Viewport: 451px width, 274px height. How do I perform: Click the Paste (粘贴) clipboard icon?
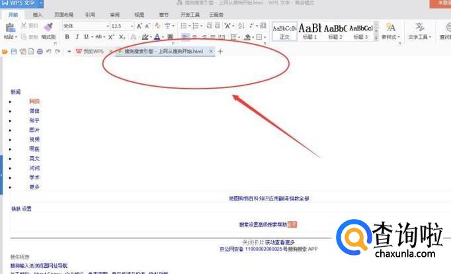click(10, 28)
